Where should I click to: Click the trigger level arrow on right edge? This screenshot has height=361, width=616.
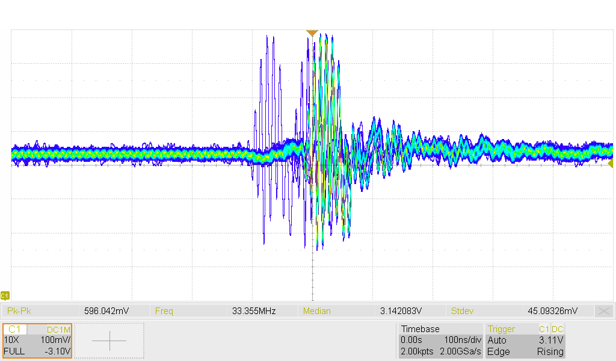(611, 163)
